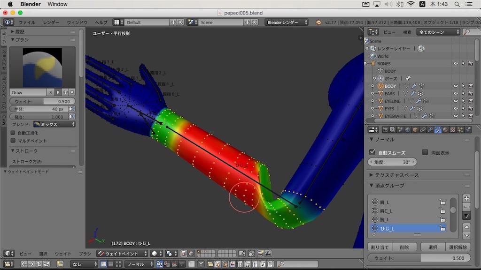The height and width of the screenshot is (270, 481).
Task: Hide the EYELINE object with eye icon
Action: pyautogui.click(x=456, y=101)
